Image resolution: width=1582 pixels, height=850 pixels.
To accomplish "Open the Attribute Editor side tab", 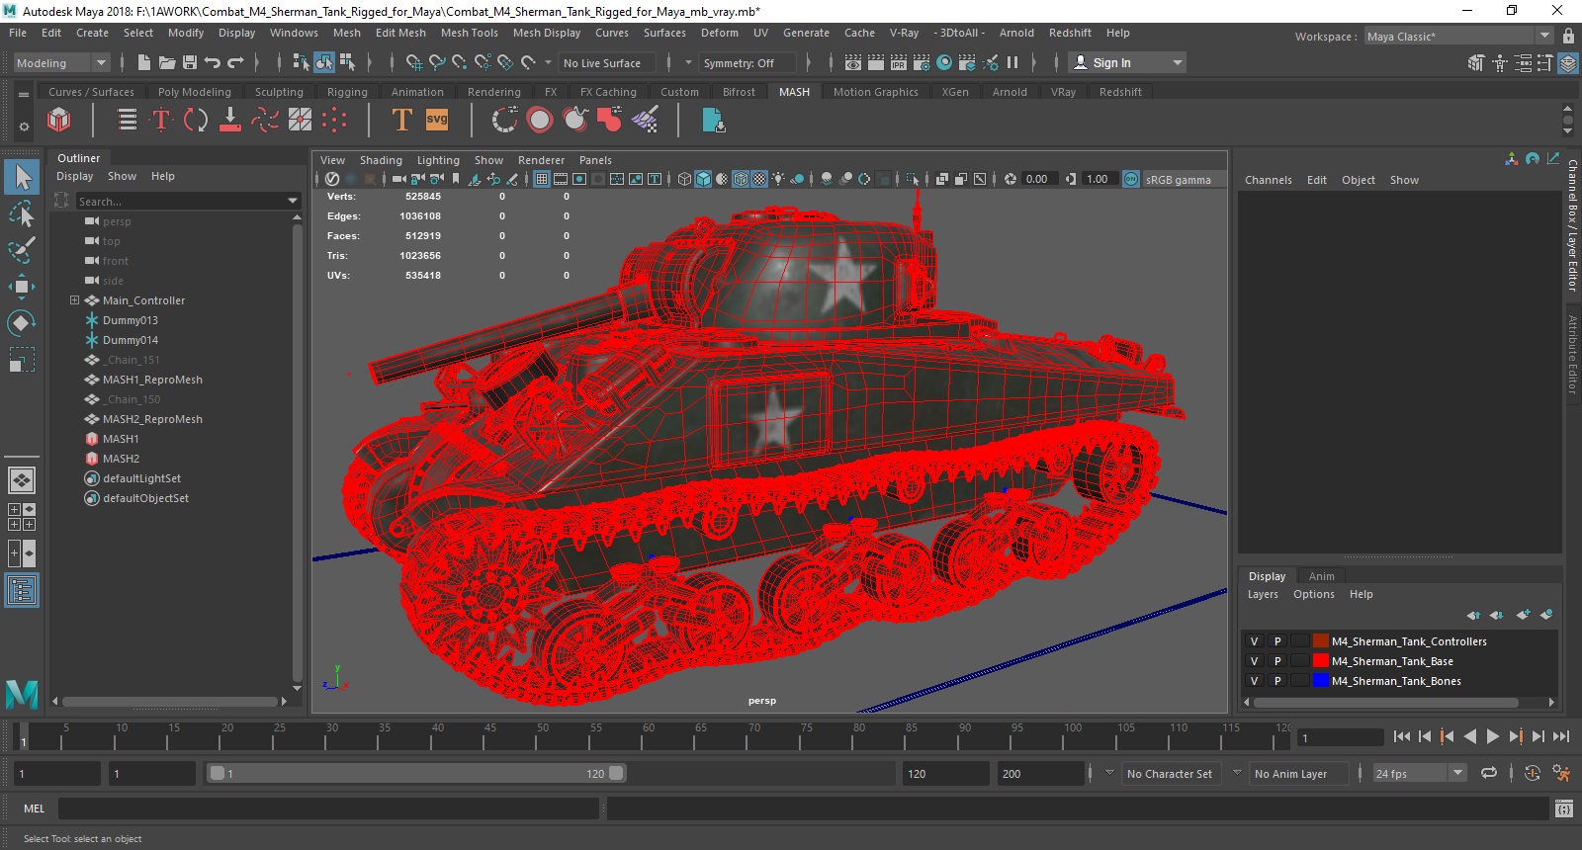I will point(1572,354).
